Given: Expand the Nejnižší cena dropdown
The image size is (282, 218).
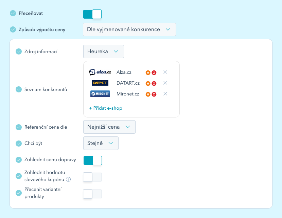Looking at the screenshot, I should click(x=109, y=127).
